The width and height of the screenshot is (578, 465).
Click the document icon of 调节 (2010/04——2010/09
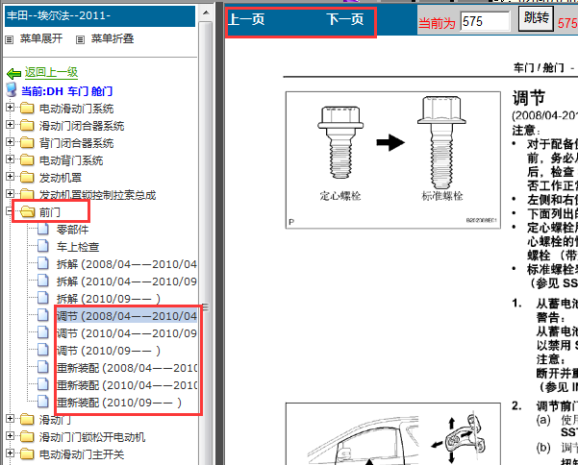(x=43, y=332)
